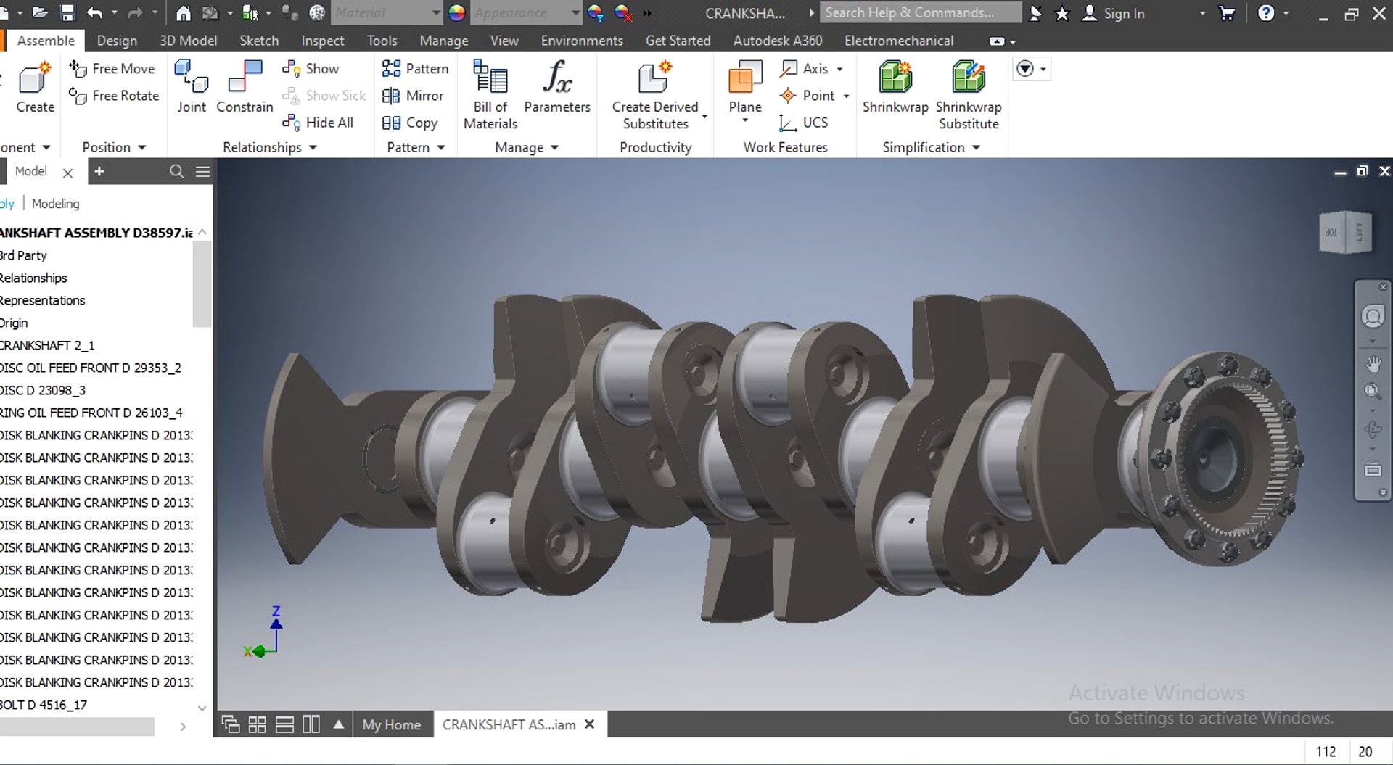Create a UCS work feature
Viewport: 1393px width, 765px height.
click(x=804, y=123)
